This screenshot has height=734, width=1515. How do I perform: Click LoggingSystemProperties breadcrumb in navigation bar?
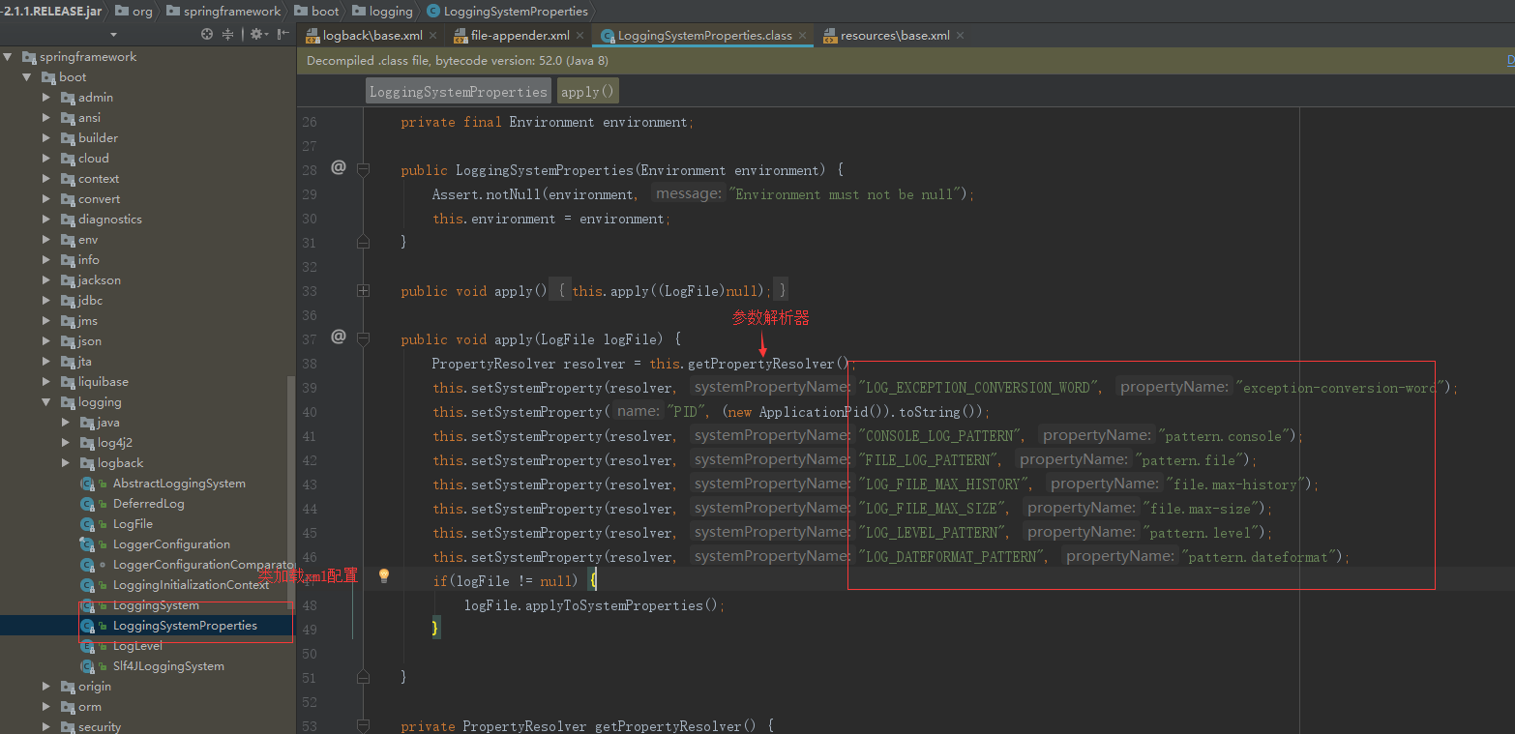pyautogui.click(x=506, y=11)
